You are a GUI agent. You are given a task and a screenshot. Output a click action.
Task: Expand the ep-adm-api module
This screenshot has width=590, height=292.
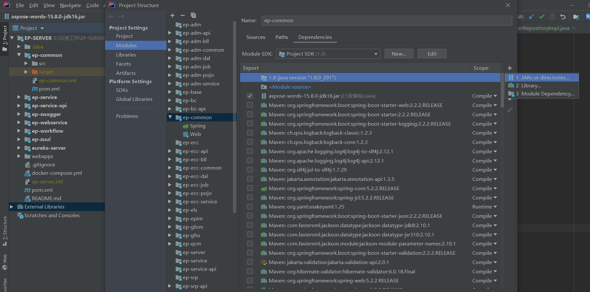pos(170,33)
